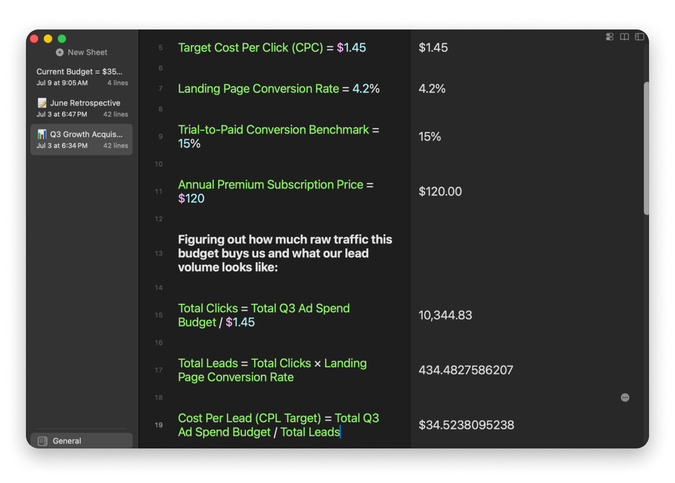Click the bold "Figuring out how much raw traffic" heading
Image resolution: width=675 pixels, height=483 pixels.
(285, 253)
